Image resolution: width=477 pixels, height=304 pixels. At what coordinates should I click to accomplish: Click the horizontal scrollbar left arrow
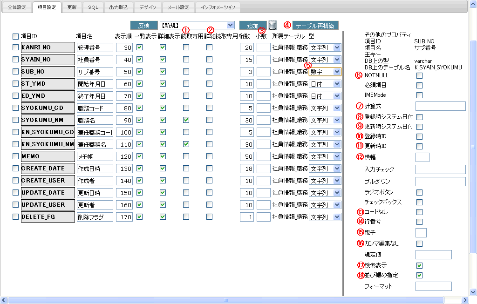pyautogui.click(x=4, y=300)
